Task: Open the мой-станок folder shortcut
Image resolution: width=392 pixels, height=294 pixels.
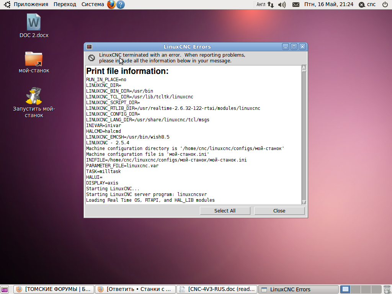Action: point(34,62)
